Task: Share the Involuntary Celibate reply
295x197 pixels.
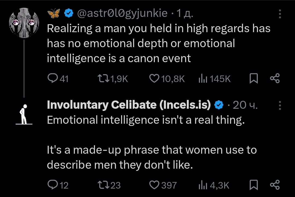Action: [x=275, y=185]
